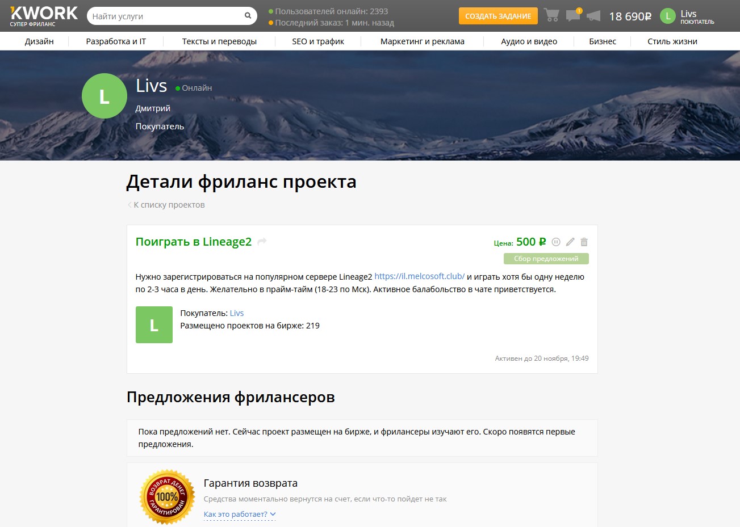Open the Тексты и переводы category
Screen dimensions: 740x527
coord(219,41)
